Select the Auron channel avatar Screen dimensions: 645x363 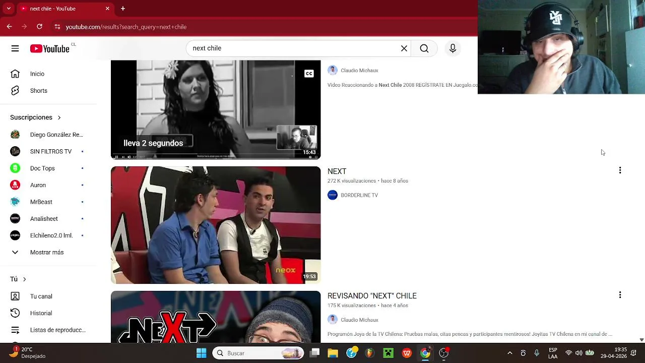point(15,185)
